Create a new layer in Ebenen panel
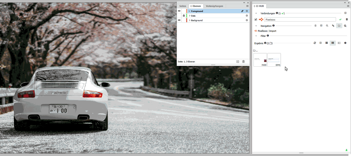351x156 pixels. [x=238, y=61]
